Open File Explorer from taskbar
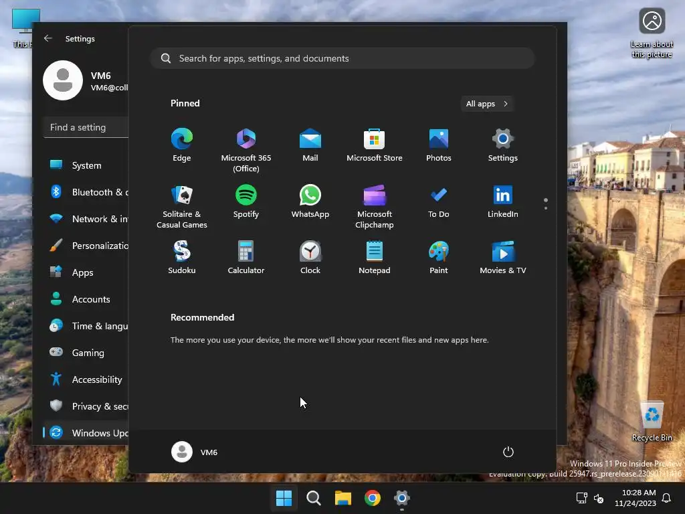The image size is (685, 514). click(343, 498)
